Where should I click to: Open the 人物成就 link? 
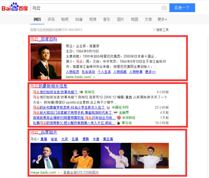coord(120,72)
